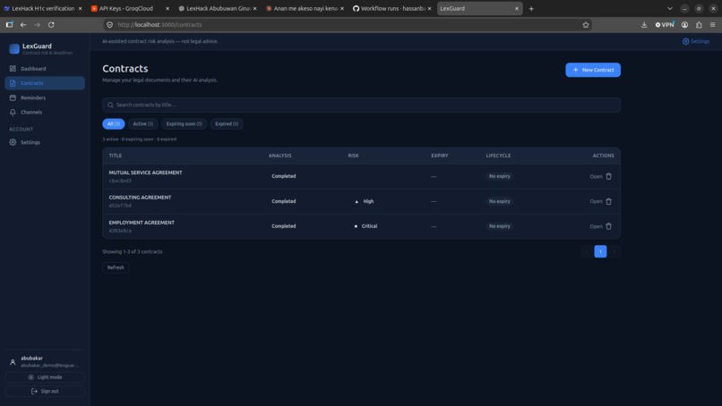Click MUTUAL SERVICE AGREEMENT title text

145,173
